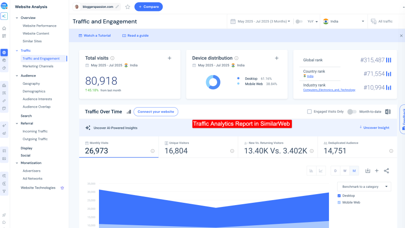Click the device distribution donut chart
The height and width of the screenshot is (228, 405).
tap(213, 82)
